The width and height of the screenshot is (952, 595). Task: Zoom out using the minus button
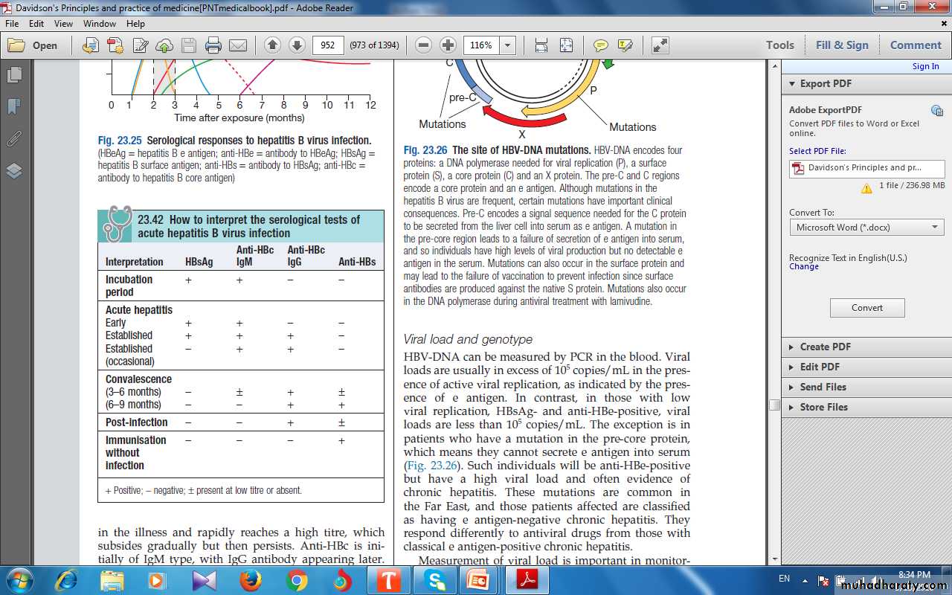click(423, 45)
